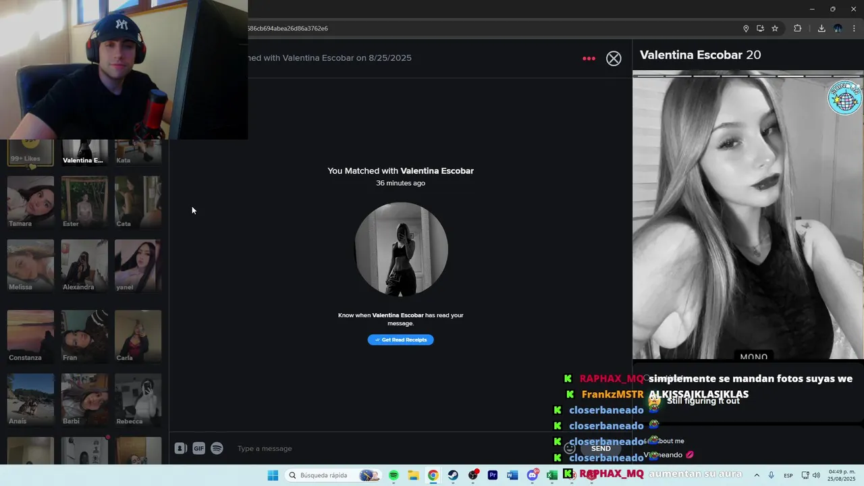Viewport: 864px width, 486px height.
Task: Open match Anais from the matches grid
Action: (30, 400)
